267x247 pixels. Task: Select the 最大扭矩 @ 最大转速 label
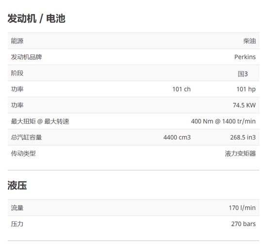[x=40, y=121]
